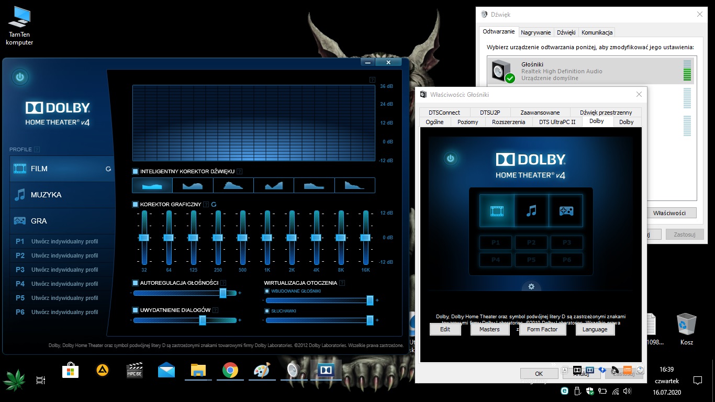Choose the fourth intelligent equalizer preset curve
This screenshot has height=402, width=715.
pos(274,185)
